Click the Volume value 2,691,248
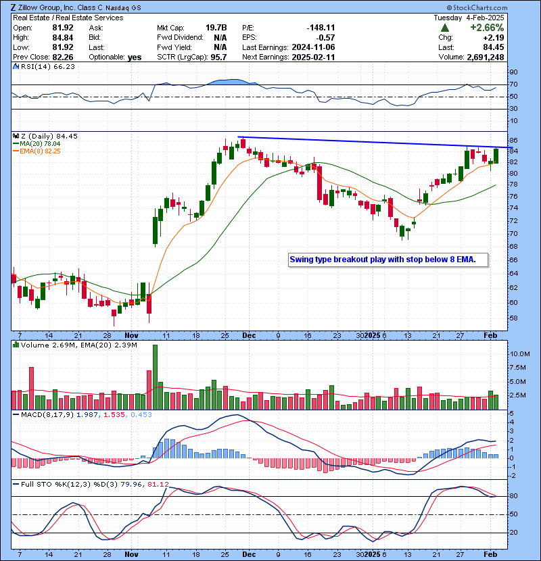Image resolution: width=541 pixels, height=561 pixels. click(x=486, y=57)
